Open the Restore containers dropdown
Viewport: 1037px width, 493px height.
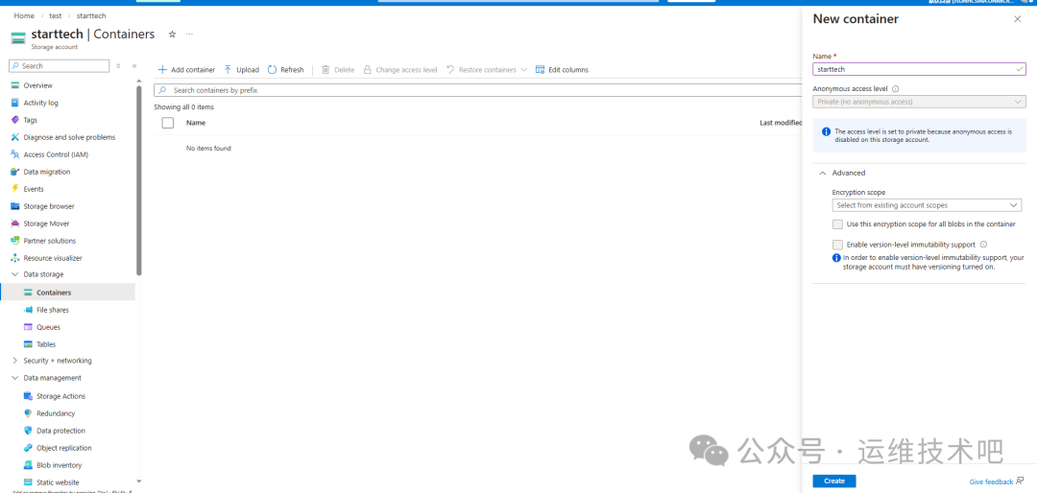click(x=487, y=69)
